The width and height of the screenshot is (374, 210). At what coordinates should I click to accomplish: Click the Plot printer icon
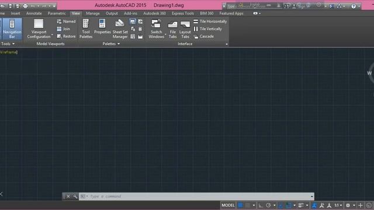pos(25,6)
